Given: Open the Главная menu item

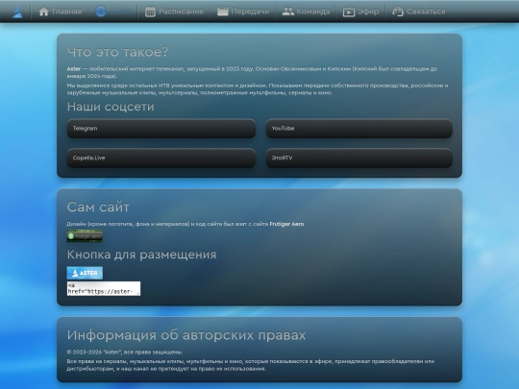Looking at the screenshot, I should (60, 12).
